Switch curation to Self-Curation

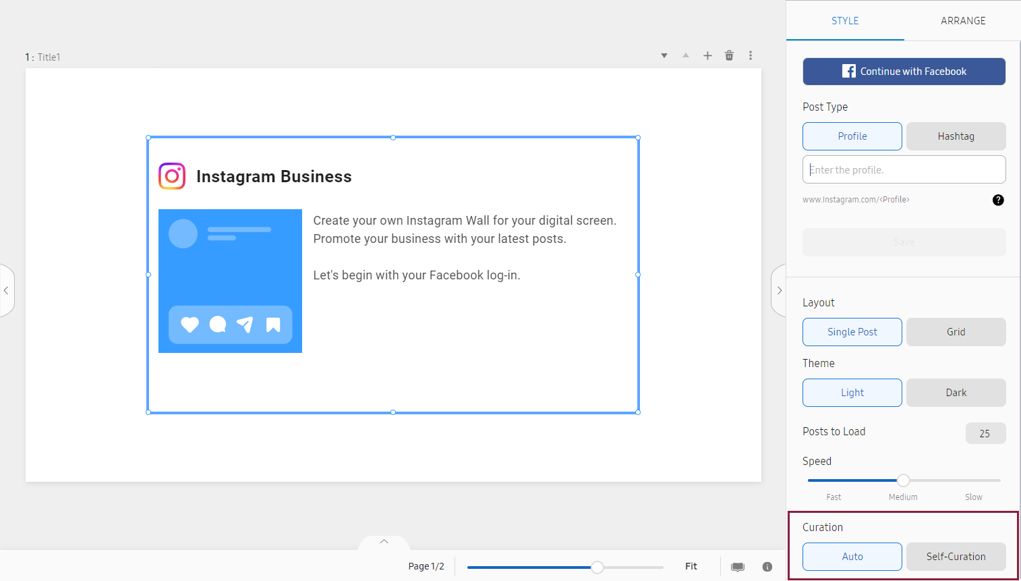956,557
